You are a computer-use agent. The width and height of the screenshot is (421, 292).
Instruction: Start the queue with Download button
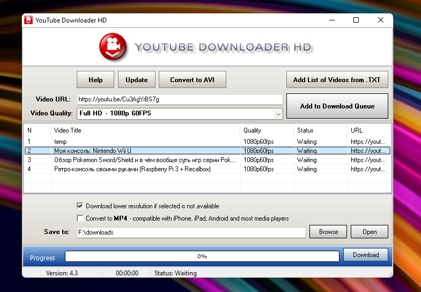(365, 255)
